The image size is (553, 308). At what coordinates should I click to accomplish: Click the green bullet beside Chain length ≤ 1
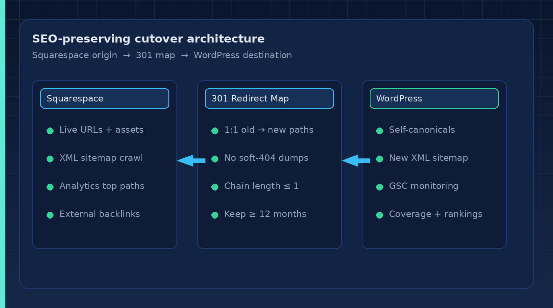click(x=215, y=187)
